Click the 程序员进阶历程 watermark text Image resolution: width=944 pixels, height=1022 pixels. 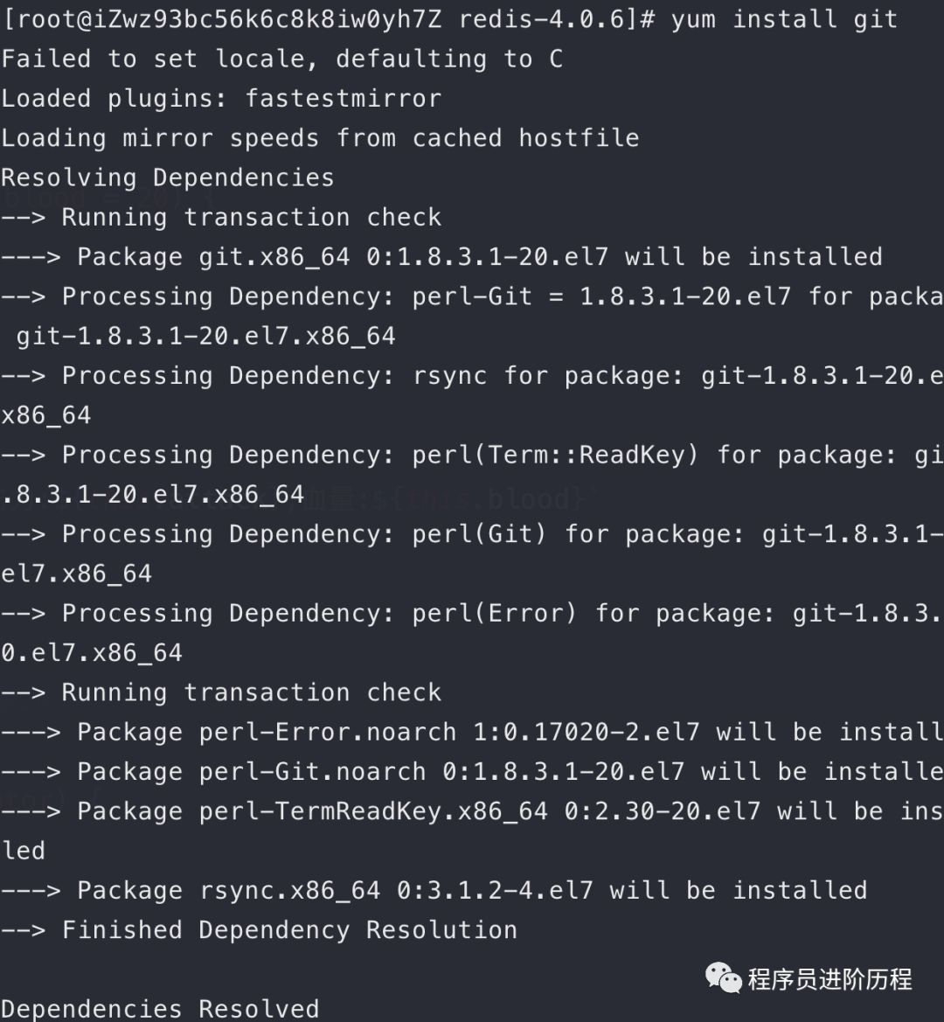pyautogui.click(x=829, y=979)
